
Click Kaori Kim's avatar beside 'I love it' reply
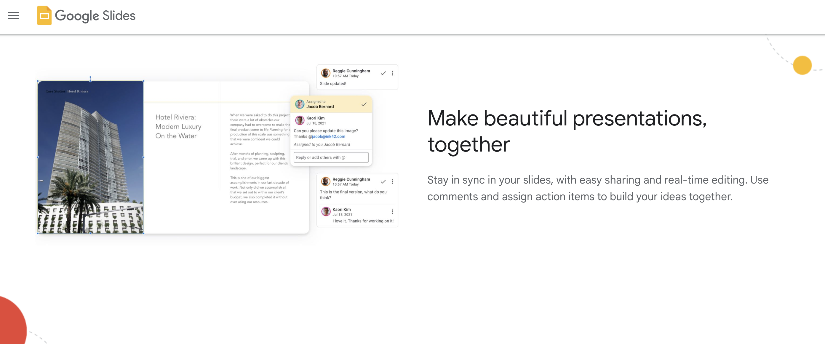(x=326, y=212)
